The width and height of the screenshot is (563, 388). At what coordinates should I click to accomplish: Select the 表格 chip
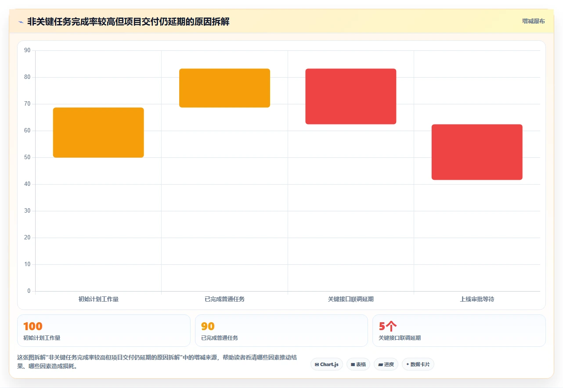[x=358, y=364]
